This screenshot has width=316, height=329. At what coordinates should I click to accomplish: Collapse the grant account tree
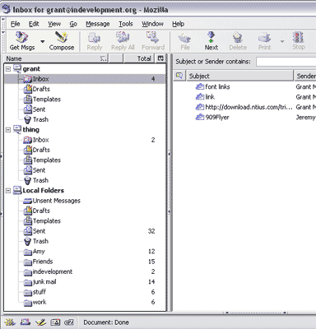tap(8, 69)
